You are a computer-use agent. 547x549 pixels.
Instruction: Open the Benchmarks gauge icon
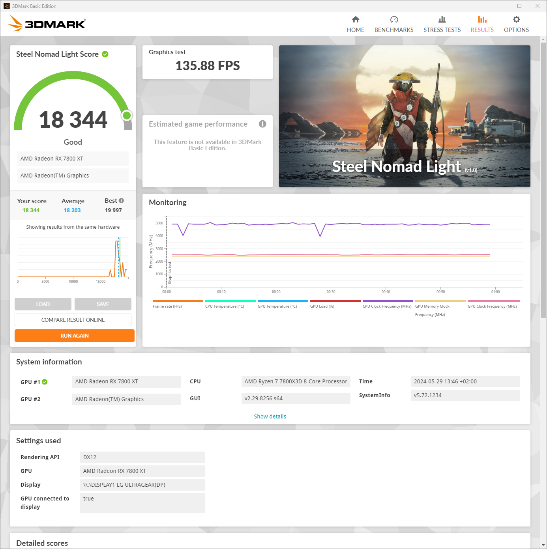click(x=394, y=19)
